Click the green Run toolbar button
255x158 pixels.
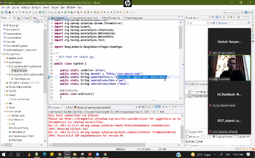click(x=65, y=12)
